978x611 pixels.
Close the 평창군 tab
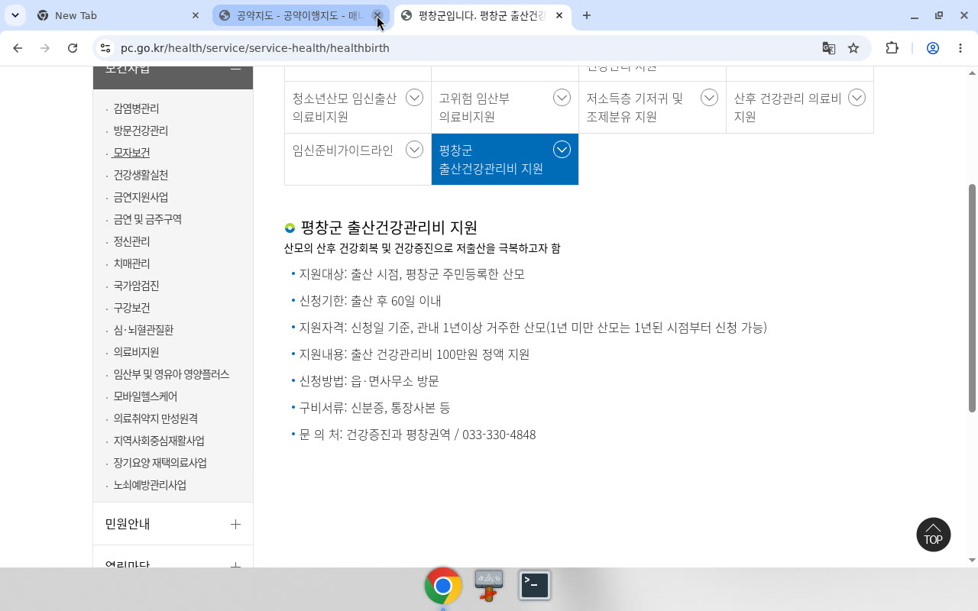[560, 15]
